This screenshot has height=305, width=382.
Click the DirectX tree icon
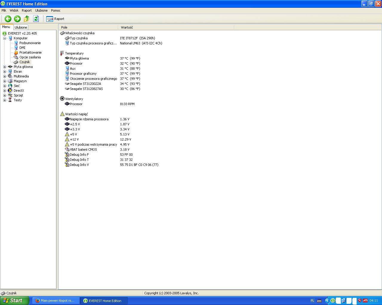pos(10,91)
